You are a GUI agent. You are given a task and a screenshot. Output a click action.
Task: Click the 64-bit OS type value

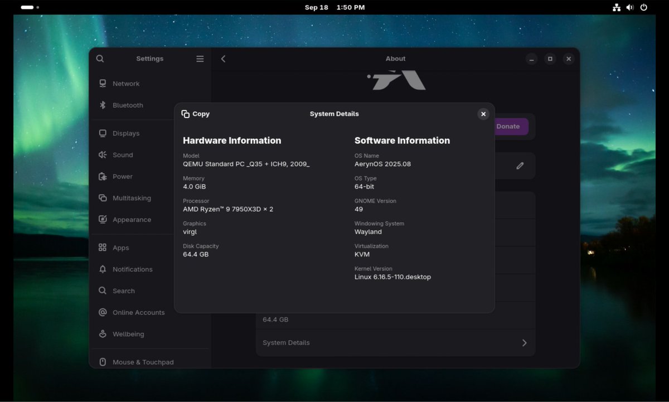(x=364, y=187)
